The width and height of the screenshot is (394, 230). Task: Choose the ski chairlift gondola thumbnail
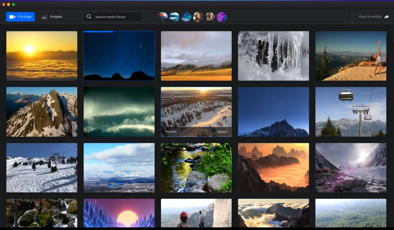351,112
